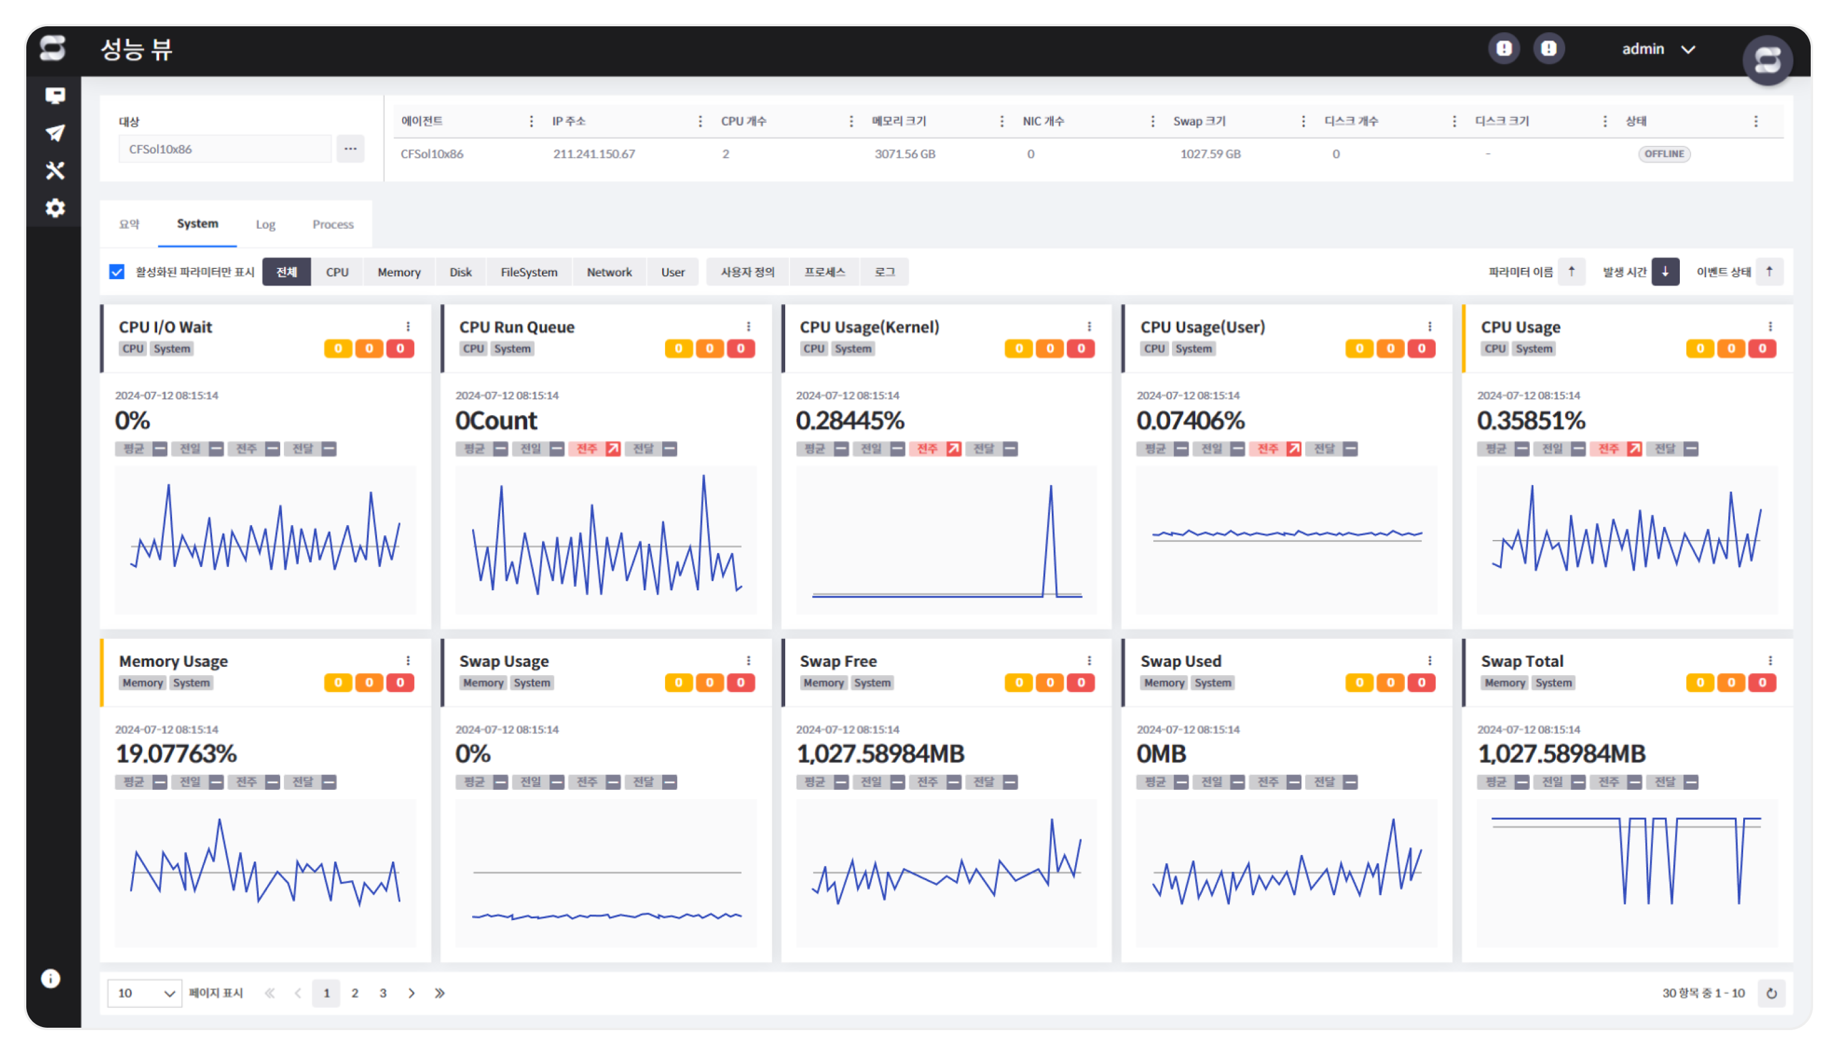This screenshot has height=1054, width=1837.
Task: Open the tools wrench sidebar icon
Action: tap(55, 171)
